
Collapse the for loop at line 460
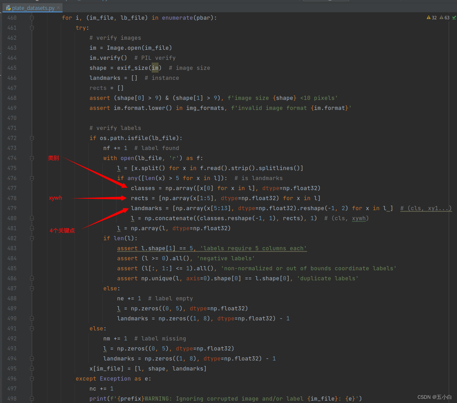coord(32,18)
